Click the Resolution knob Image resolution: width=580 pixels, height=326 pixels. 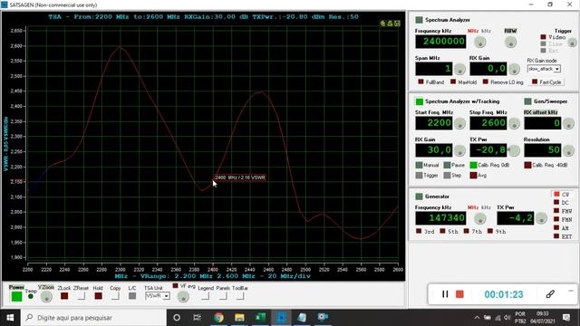pyautogui.click(x=568, y=151)
